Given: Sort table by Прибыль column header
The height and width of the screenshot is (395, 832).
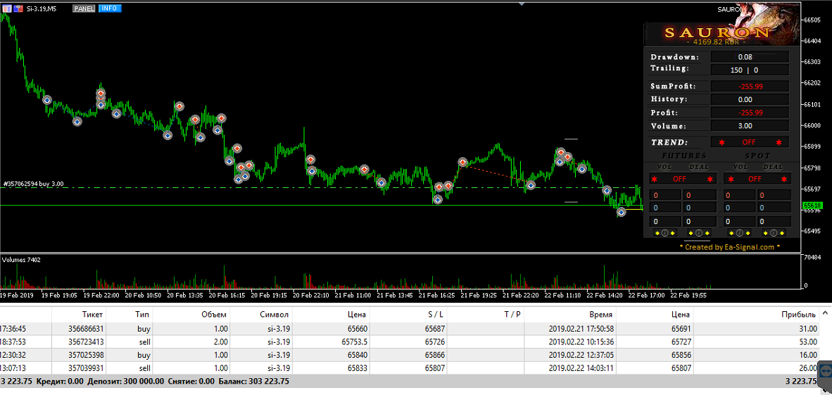Looking at the screenshot, I should (798, 314).
